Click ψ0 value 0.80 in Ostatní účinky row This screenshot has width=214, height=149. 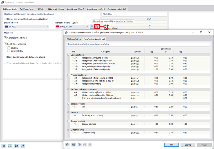coord(156,133)
